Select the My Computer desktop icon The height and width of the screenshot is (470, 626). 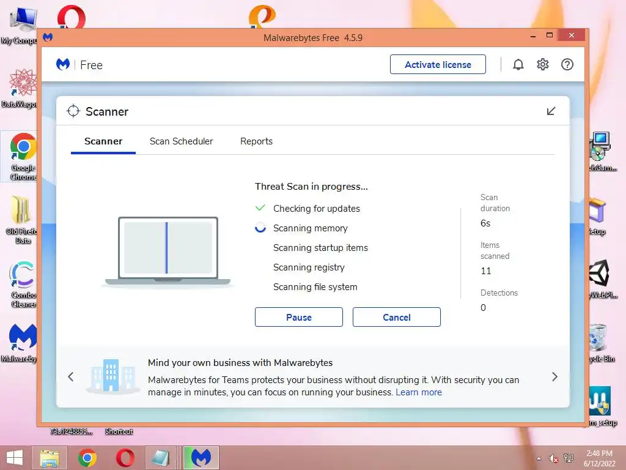point(23,26)
